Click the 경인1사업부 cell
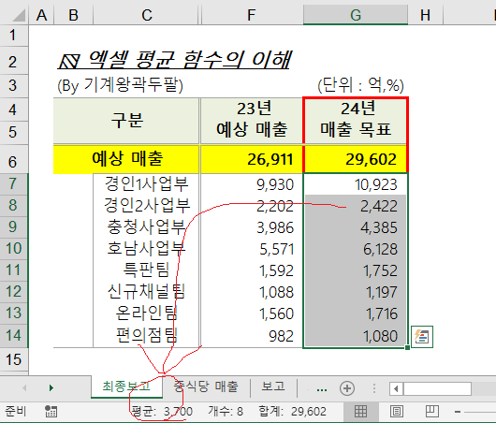The image size is (496, 423). click(146, 184)
